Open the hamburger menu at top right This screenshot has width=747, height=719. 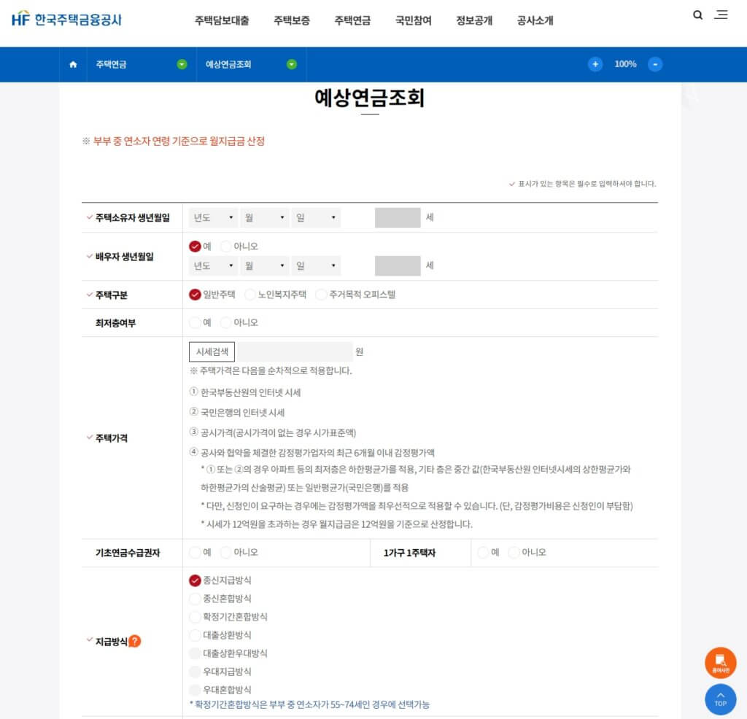[x=721, y=15]
